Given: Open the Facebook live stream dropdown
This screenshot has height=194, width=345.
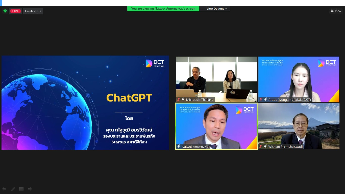Looking at the screenshot, I should (33, 11).
